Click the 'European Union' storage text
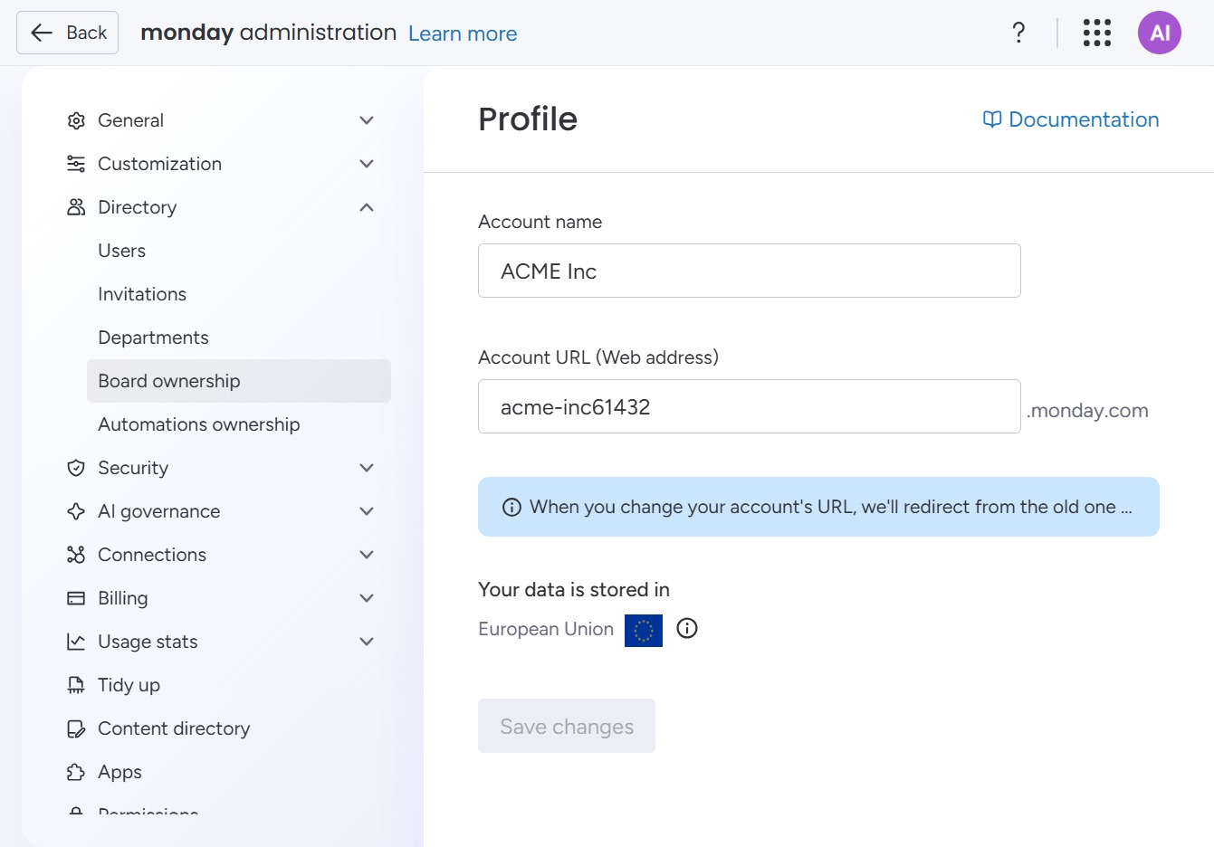 point(546,629)
